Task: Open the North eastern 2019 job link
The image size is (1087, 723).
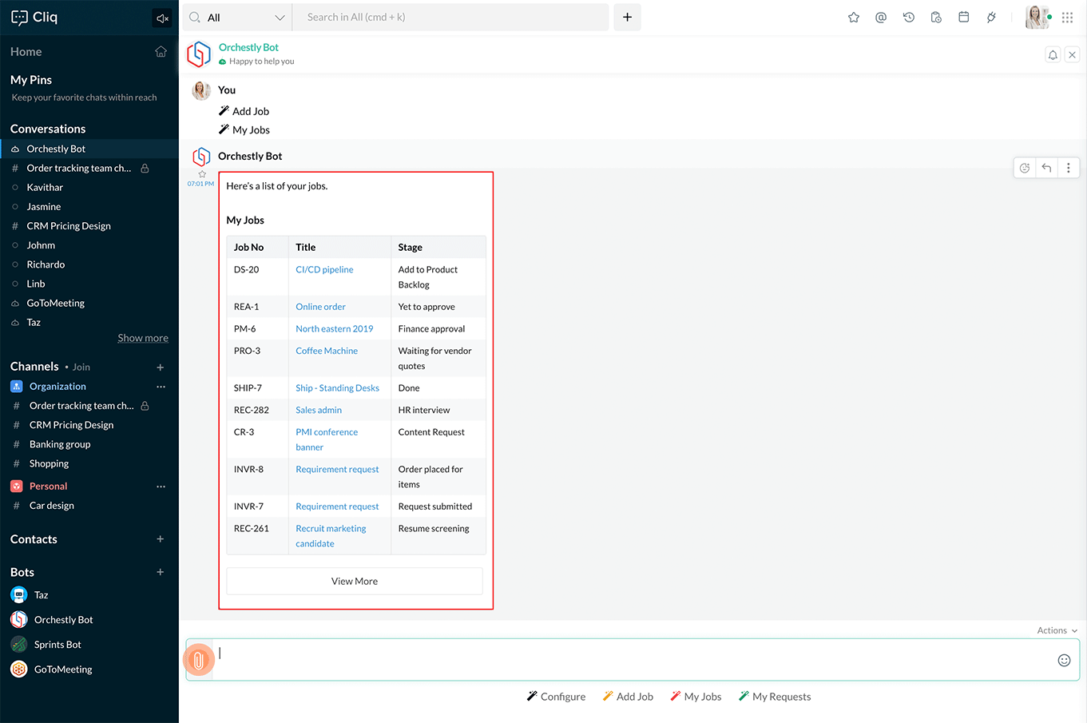Action: pyautogui.click(x=335, y=329)
